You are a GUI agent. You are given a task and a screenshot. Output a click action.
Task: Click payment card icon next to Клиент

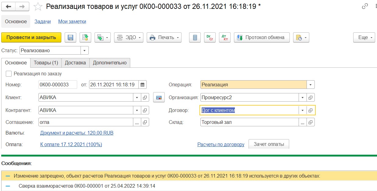coord(159,98)
